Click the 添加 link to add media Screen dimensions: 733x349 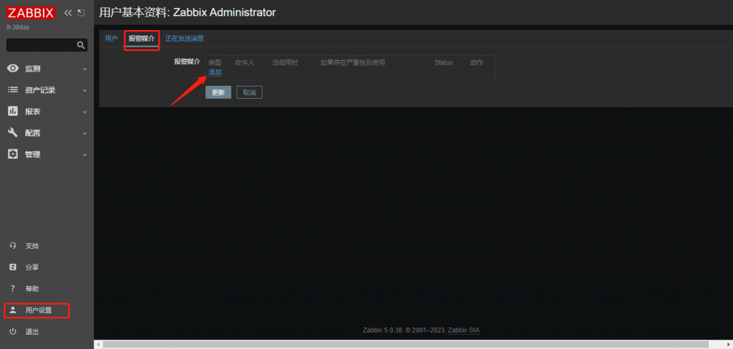[x=215, y=72]
